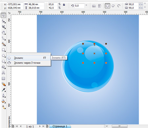Select the Table tool
148x128 pixels.
(x=3, y=78)
